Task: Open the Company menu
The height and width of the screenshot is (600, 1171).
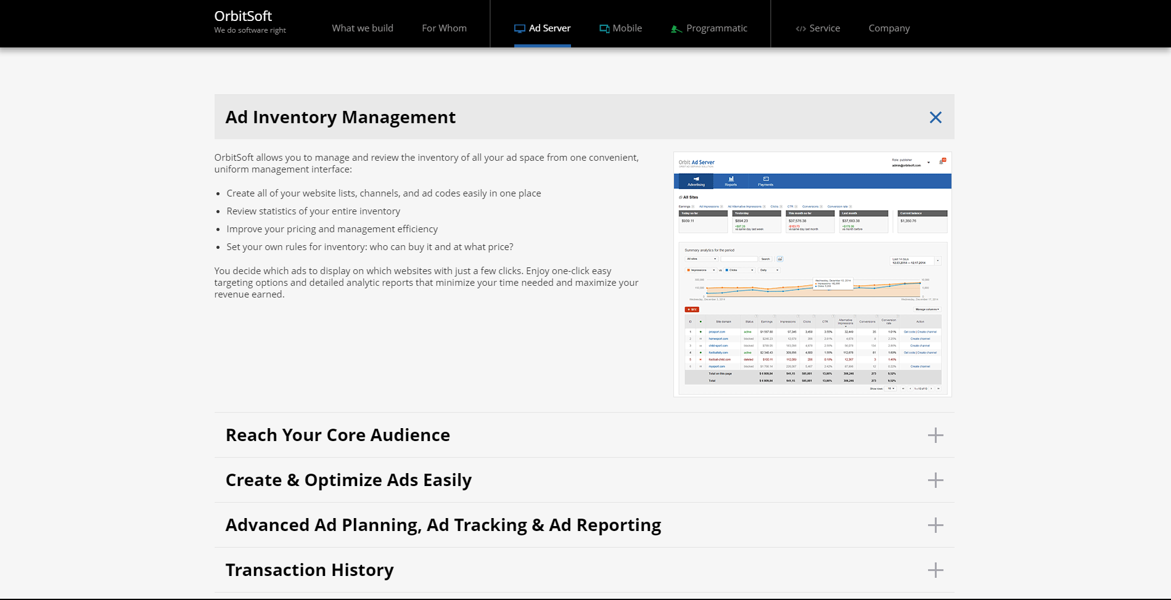Action: tap(889, 28)
